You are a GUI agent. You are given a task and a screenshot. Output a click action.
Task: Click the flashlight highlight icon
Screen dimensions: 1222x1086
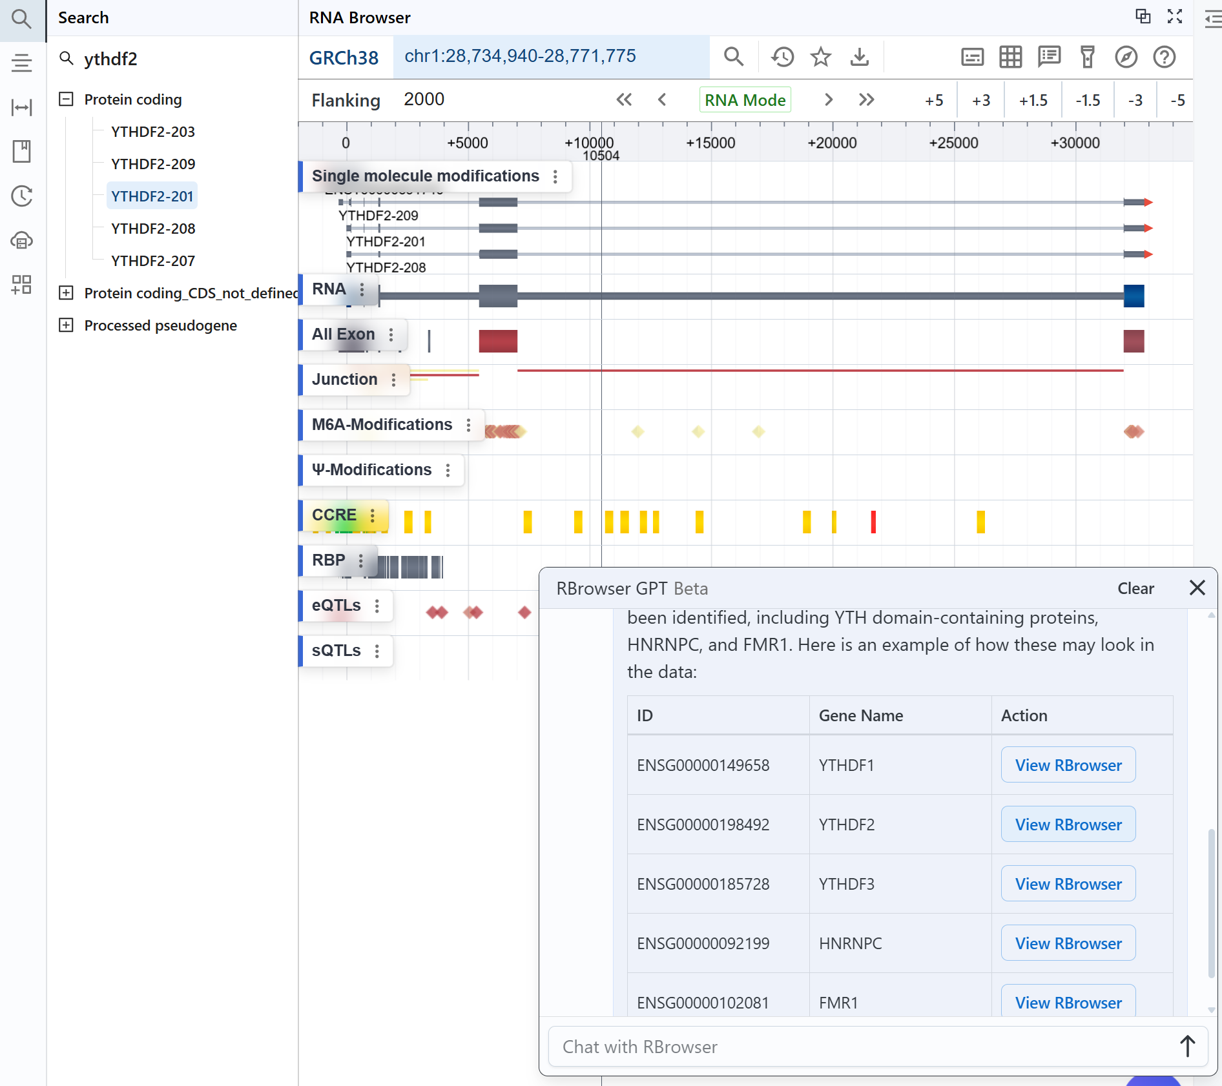(1088, 57)
